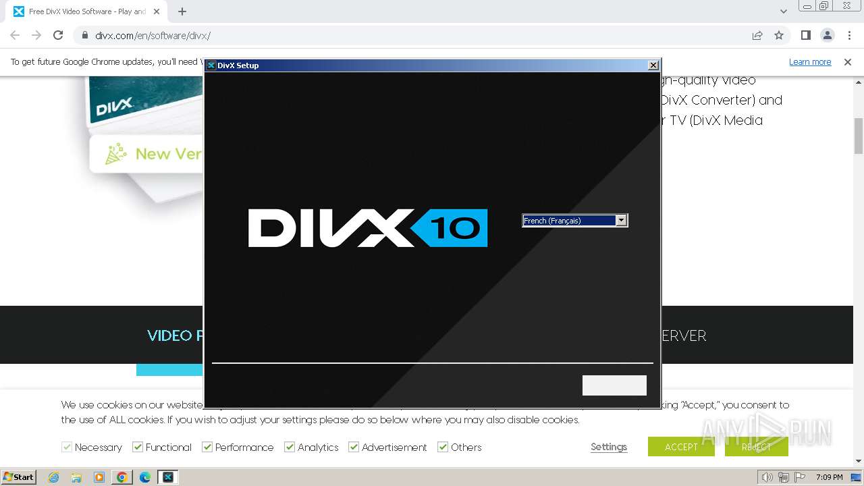
Task: Select the Free DivX Video Software tab
Action: pos(87,11)
